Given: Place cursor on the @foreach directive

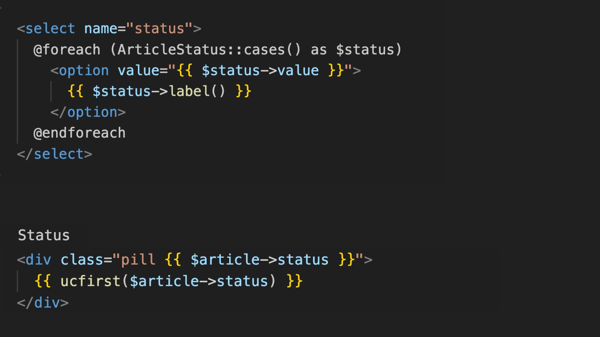Looking at the screenshot, I should coord(67,50).
